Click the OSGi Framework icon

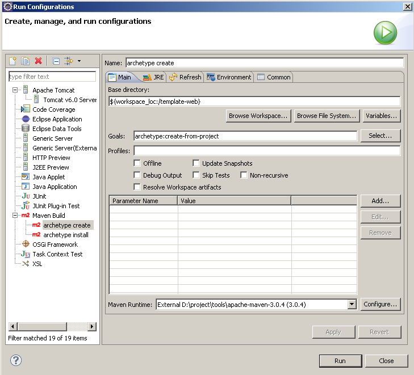click(26, 244)
